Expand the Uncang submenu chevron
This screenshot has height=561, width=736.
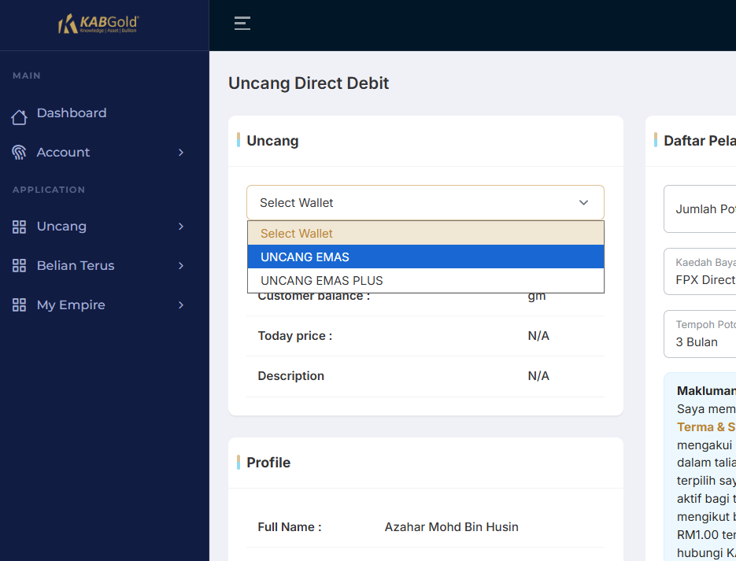(181, 227)
